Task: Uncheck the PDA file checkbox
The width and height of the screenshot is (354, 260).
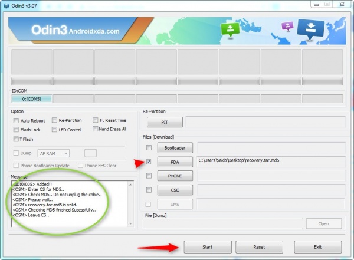Action: (x=149, y=162)
